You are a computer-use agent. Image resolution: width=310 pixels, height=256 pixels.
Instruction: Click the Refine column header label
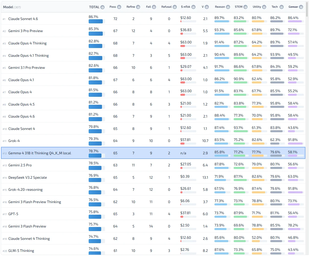click(131, 7)
